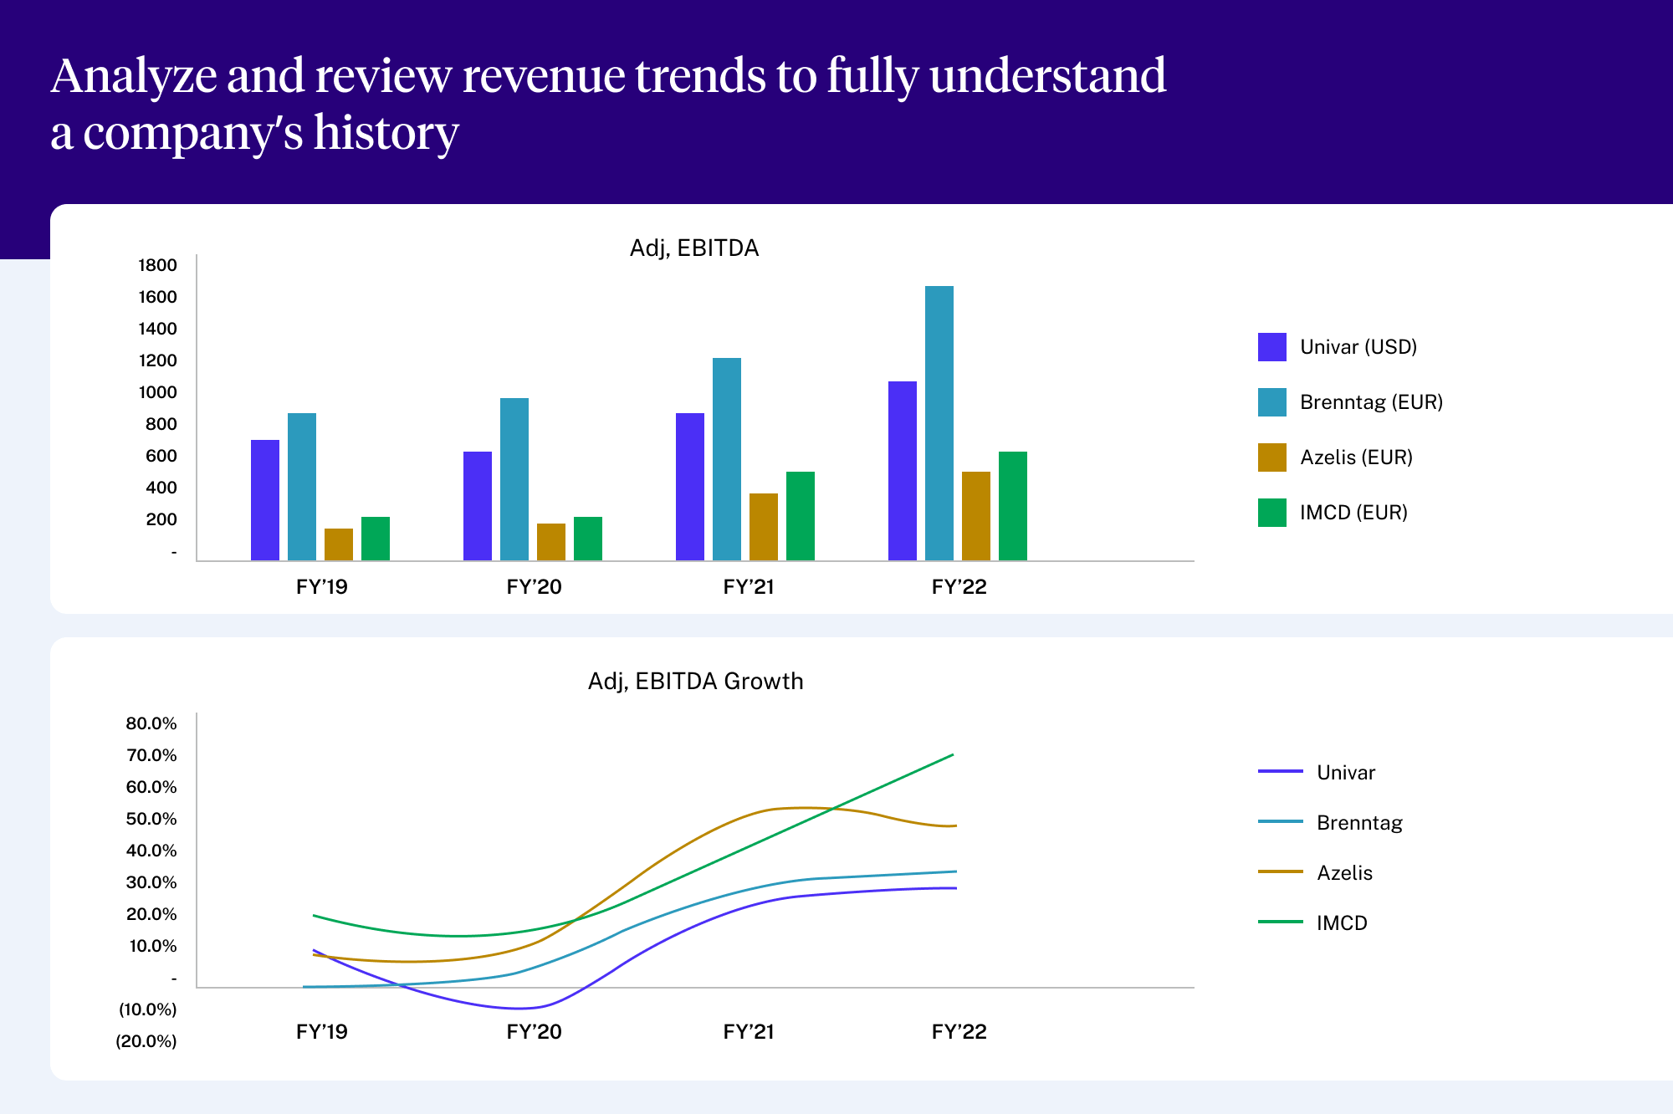Click the FY'22 label on bar chart axis
This screenshot has height=1114, width=1673.
tap(959, 587)
